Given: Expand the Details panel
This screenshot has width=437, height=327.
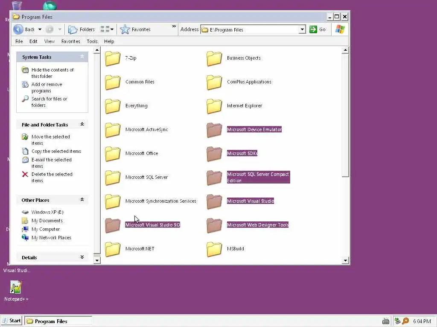Looking at the screenshot, I should tap(82, 257).
